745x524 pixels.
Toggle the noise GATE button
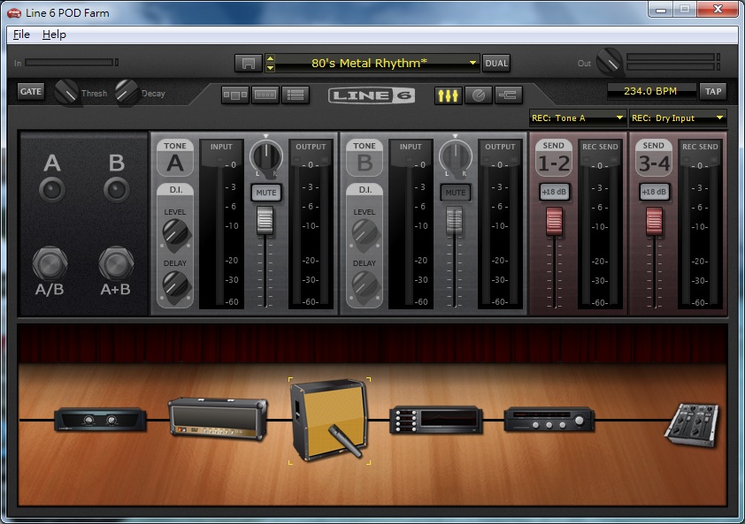point(30,91)
